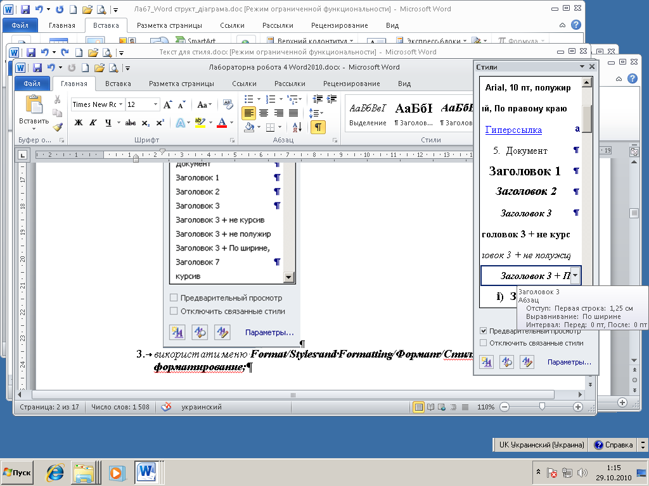Cut the selection with the scissors icon
The width and height of the screenshot is (649, 486).
click(57, 99)
